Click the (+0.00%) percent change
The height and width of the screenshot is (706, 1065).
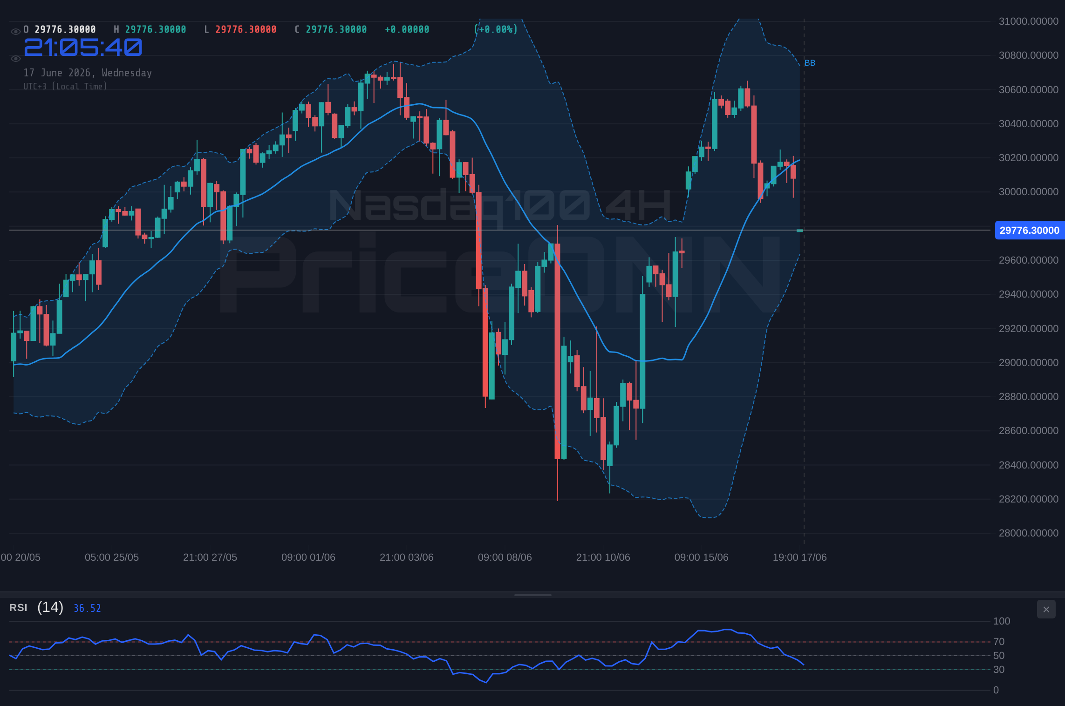point(496,29)
